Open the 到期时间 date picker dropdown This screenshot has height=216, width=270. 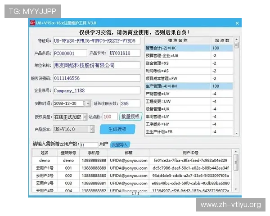88,103
